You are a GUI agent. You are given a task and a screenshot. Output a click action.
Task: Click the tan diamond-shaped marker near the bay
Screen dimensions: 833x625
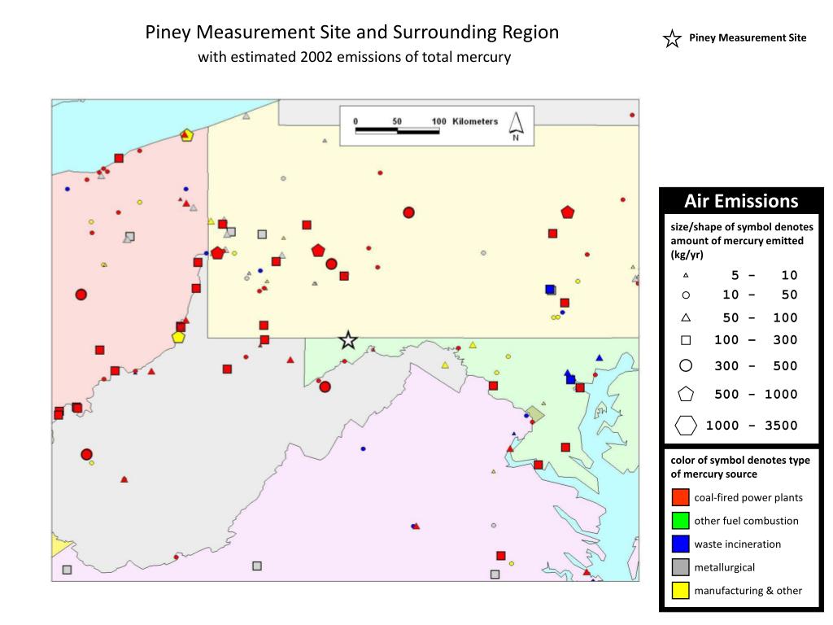(x=535, y=414)
